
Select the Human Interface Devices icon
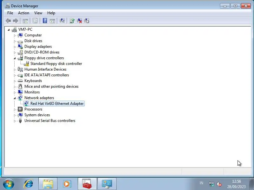pos(20,69)
